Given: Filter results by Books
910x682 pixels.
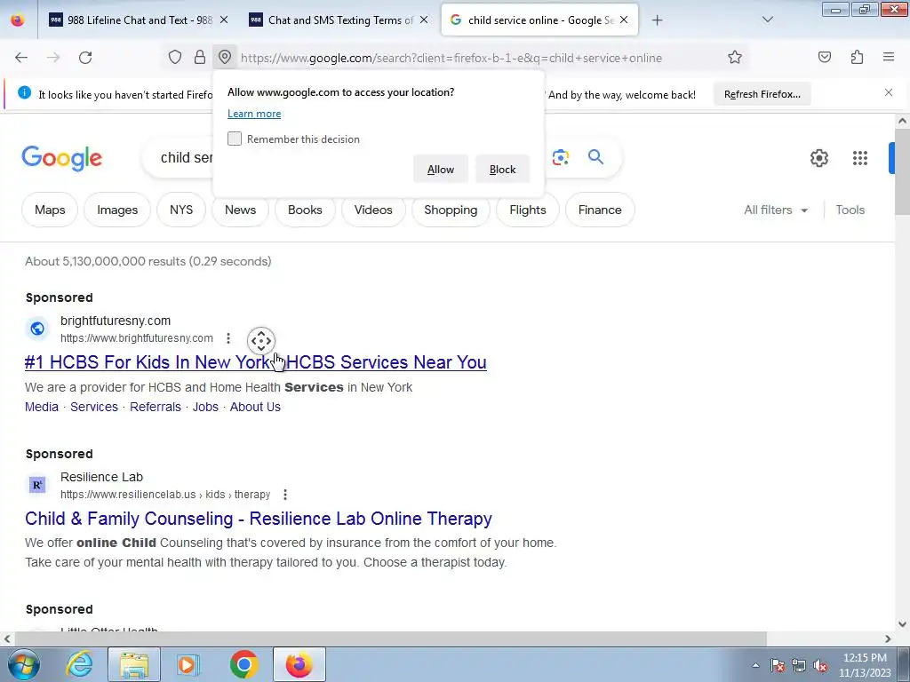Looking at the screenshot, I should 305,210.
